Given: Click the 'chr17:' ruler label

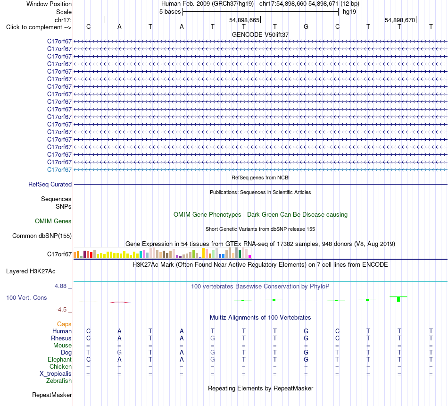Looking at the screenshot, I should click(x=63, y=20).
